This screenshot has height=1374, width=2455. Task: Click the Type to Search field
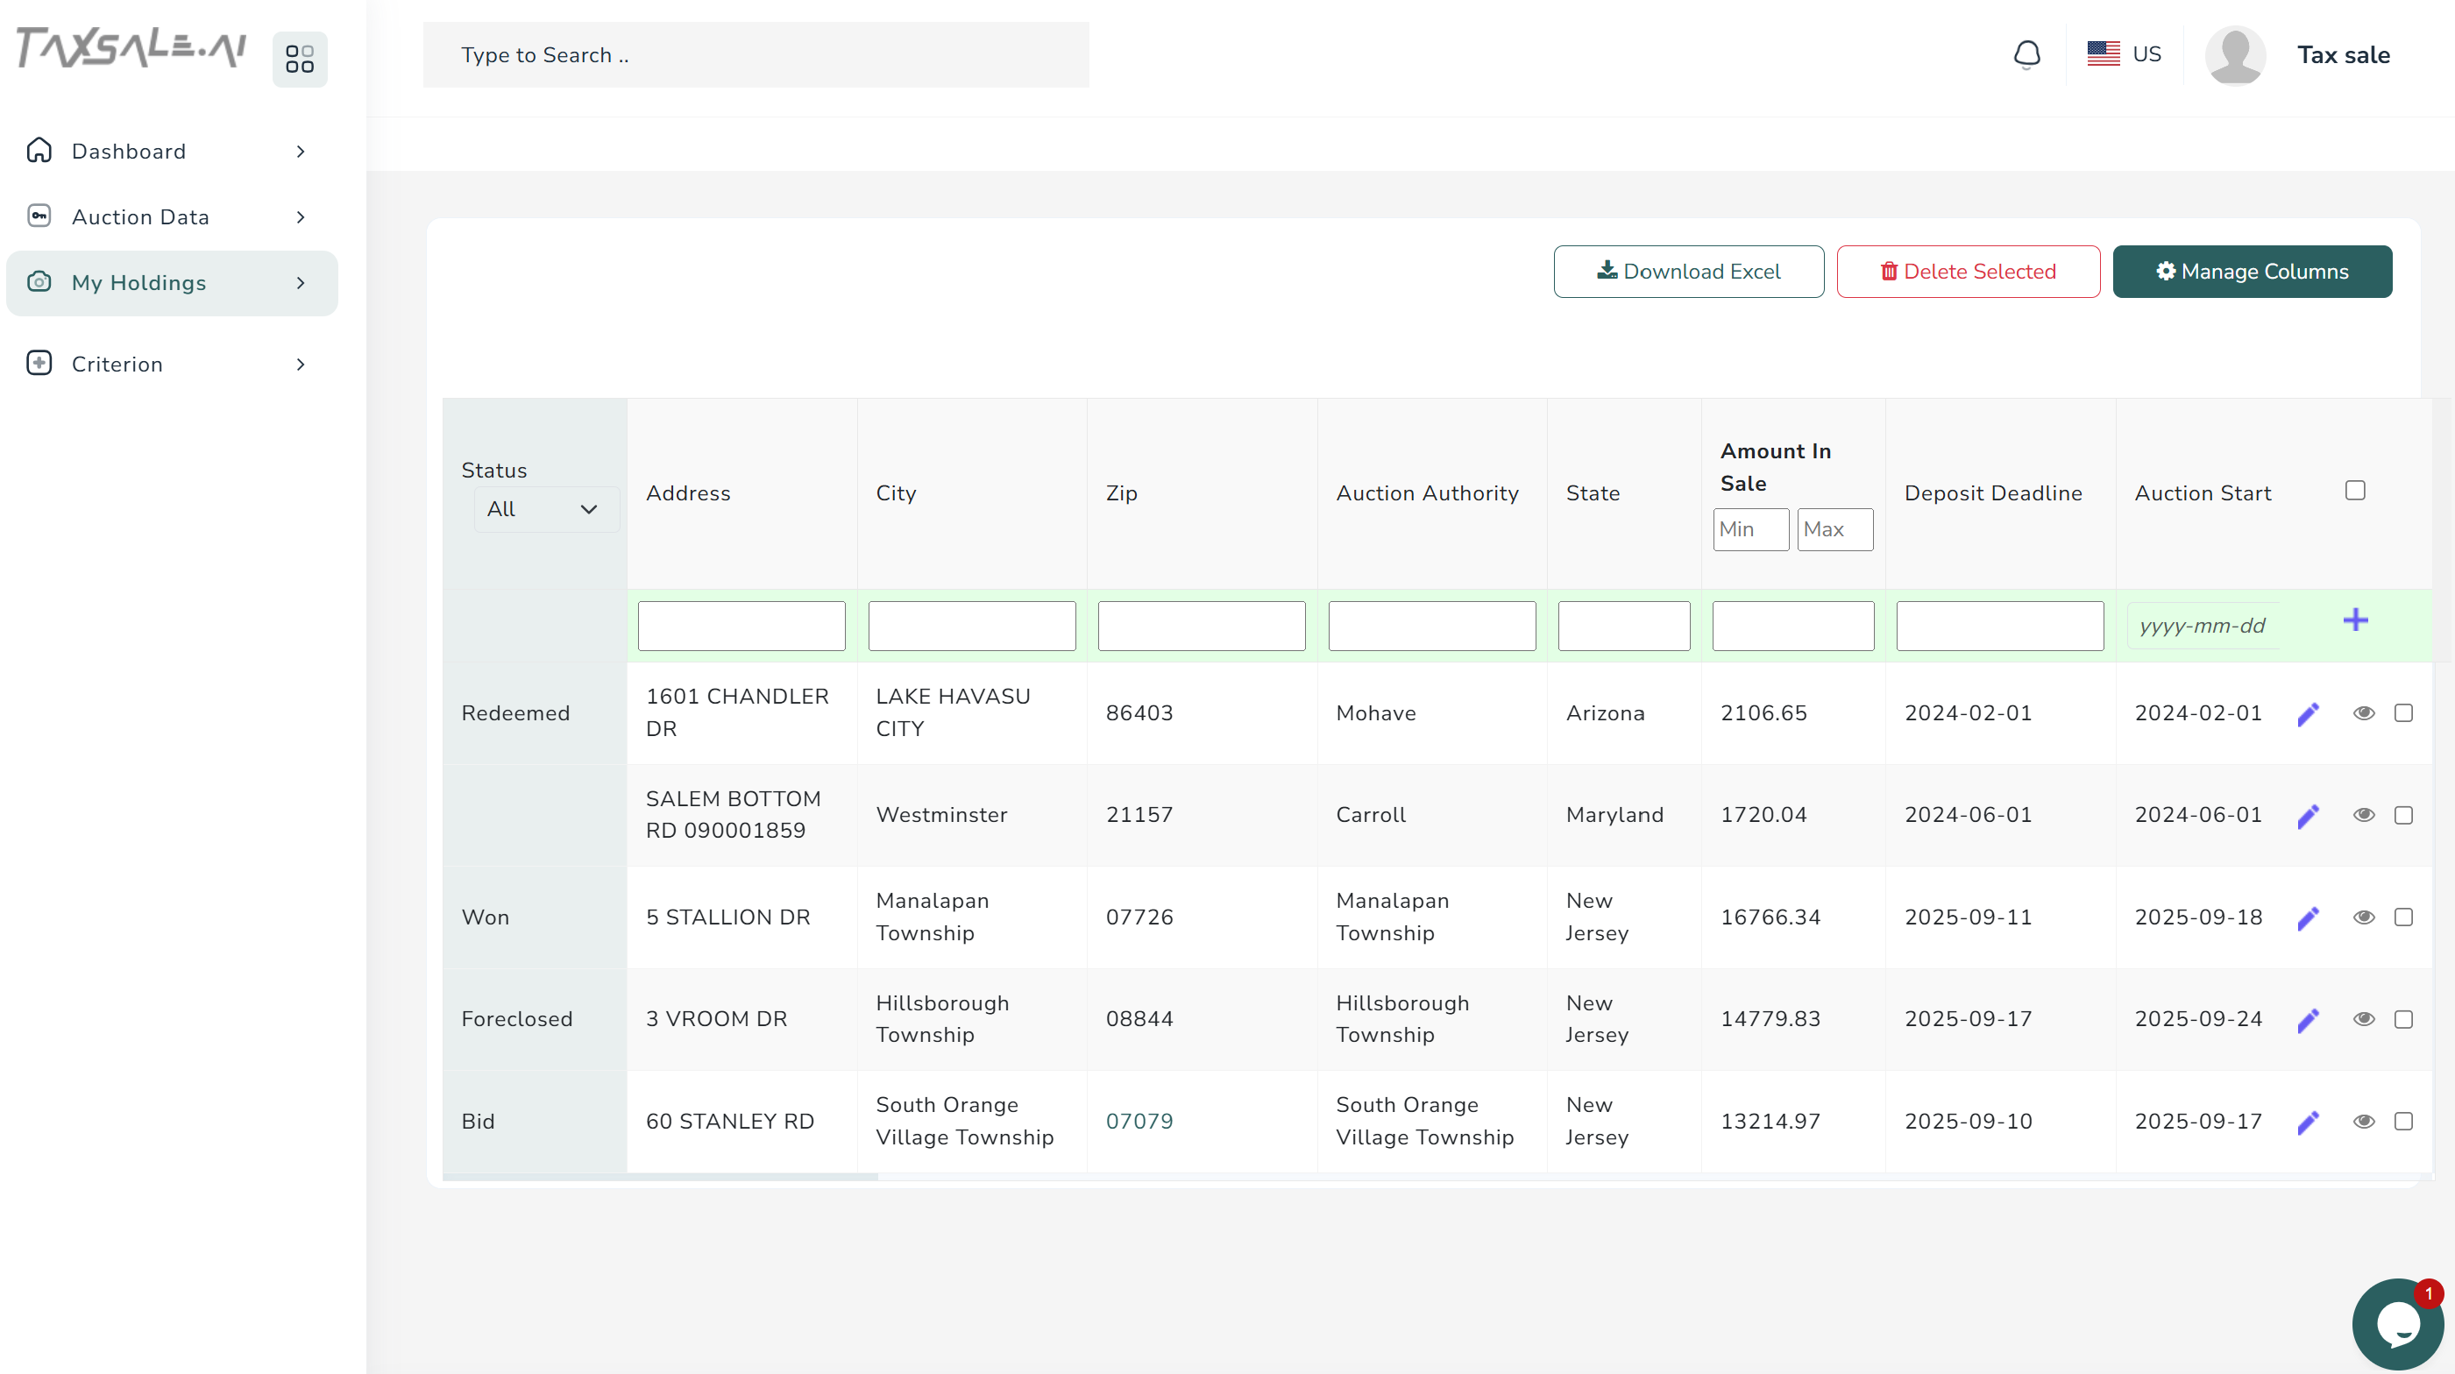[755, 54]
